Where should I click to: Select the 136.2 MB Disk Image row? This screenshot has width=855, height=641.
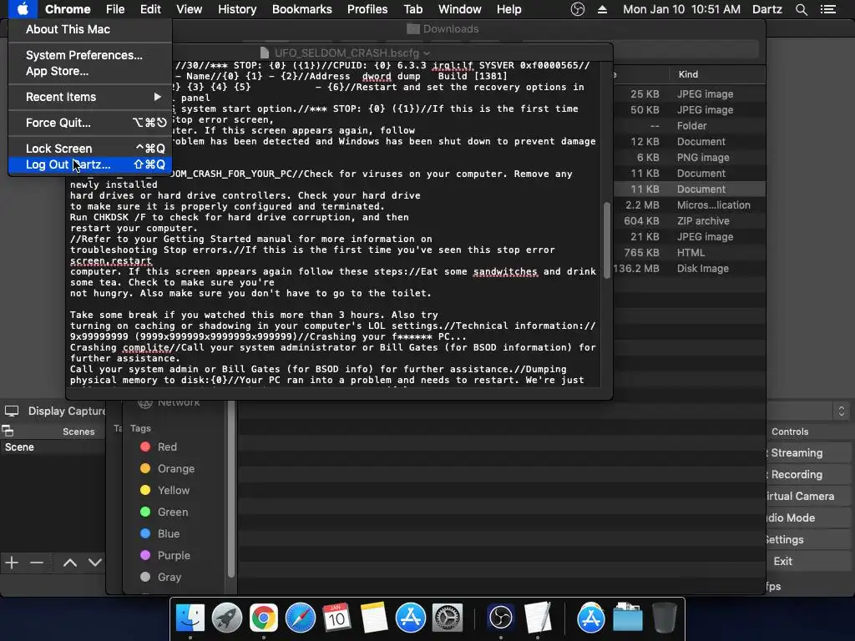tap(689, 269)
